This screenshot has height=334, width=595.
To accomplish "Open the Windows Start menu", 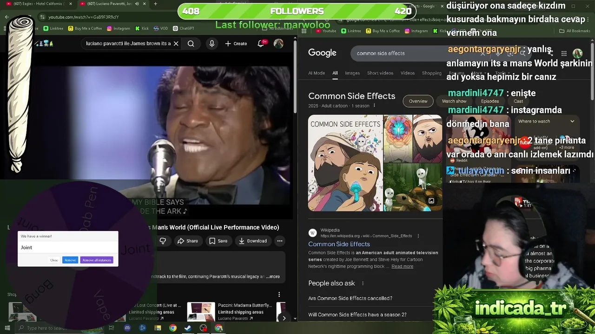I will (x=7, y=328).
